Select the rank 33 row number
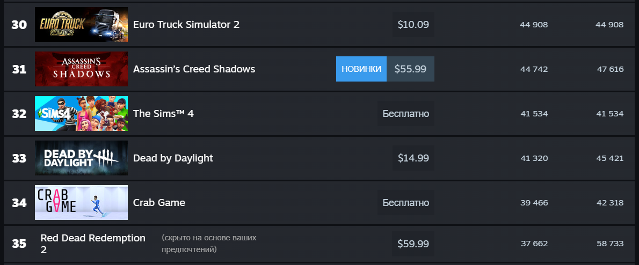The width and height of the screenshot is (639, 265). pyautogui.click(x=19, y=158)
